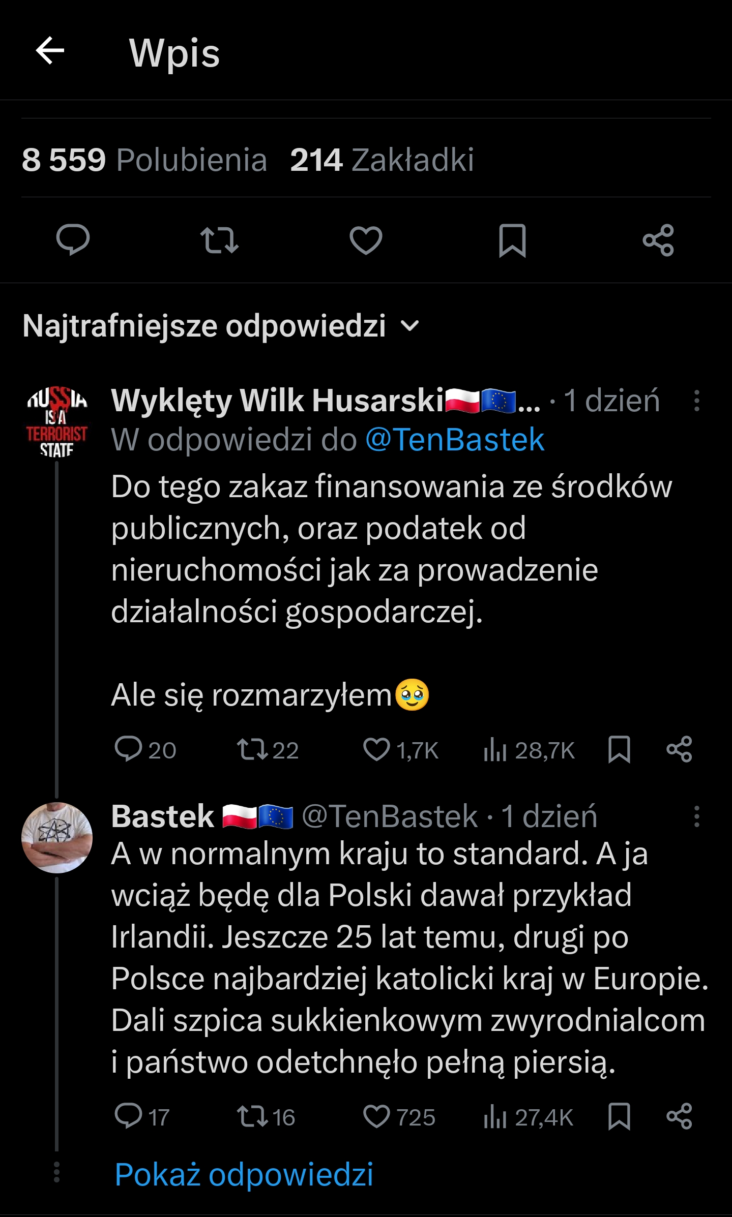This screenshot has width=732, height=1217.
Task: Open Bastek's profile avatar
Action: (57, 837)
